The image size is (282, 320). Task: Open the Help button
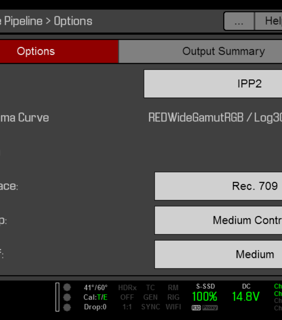[268, 21]
